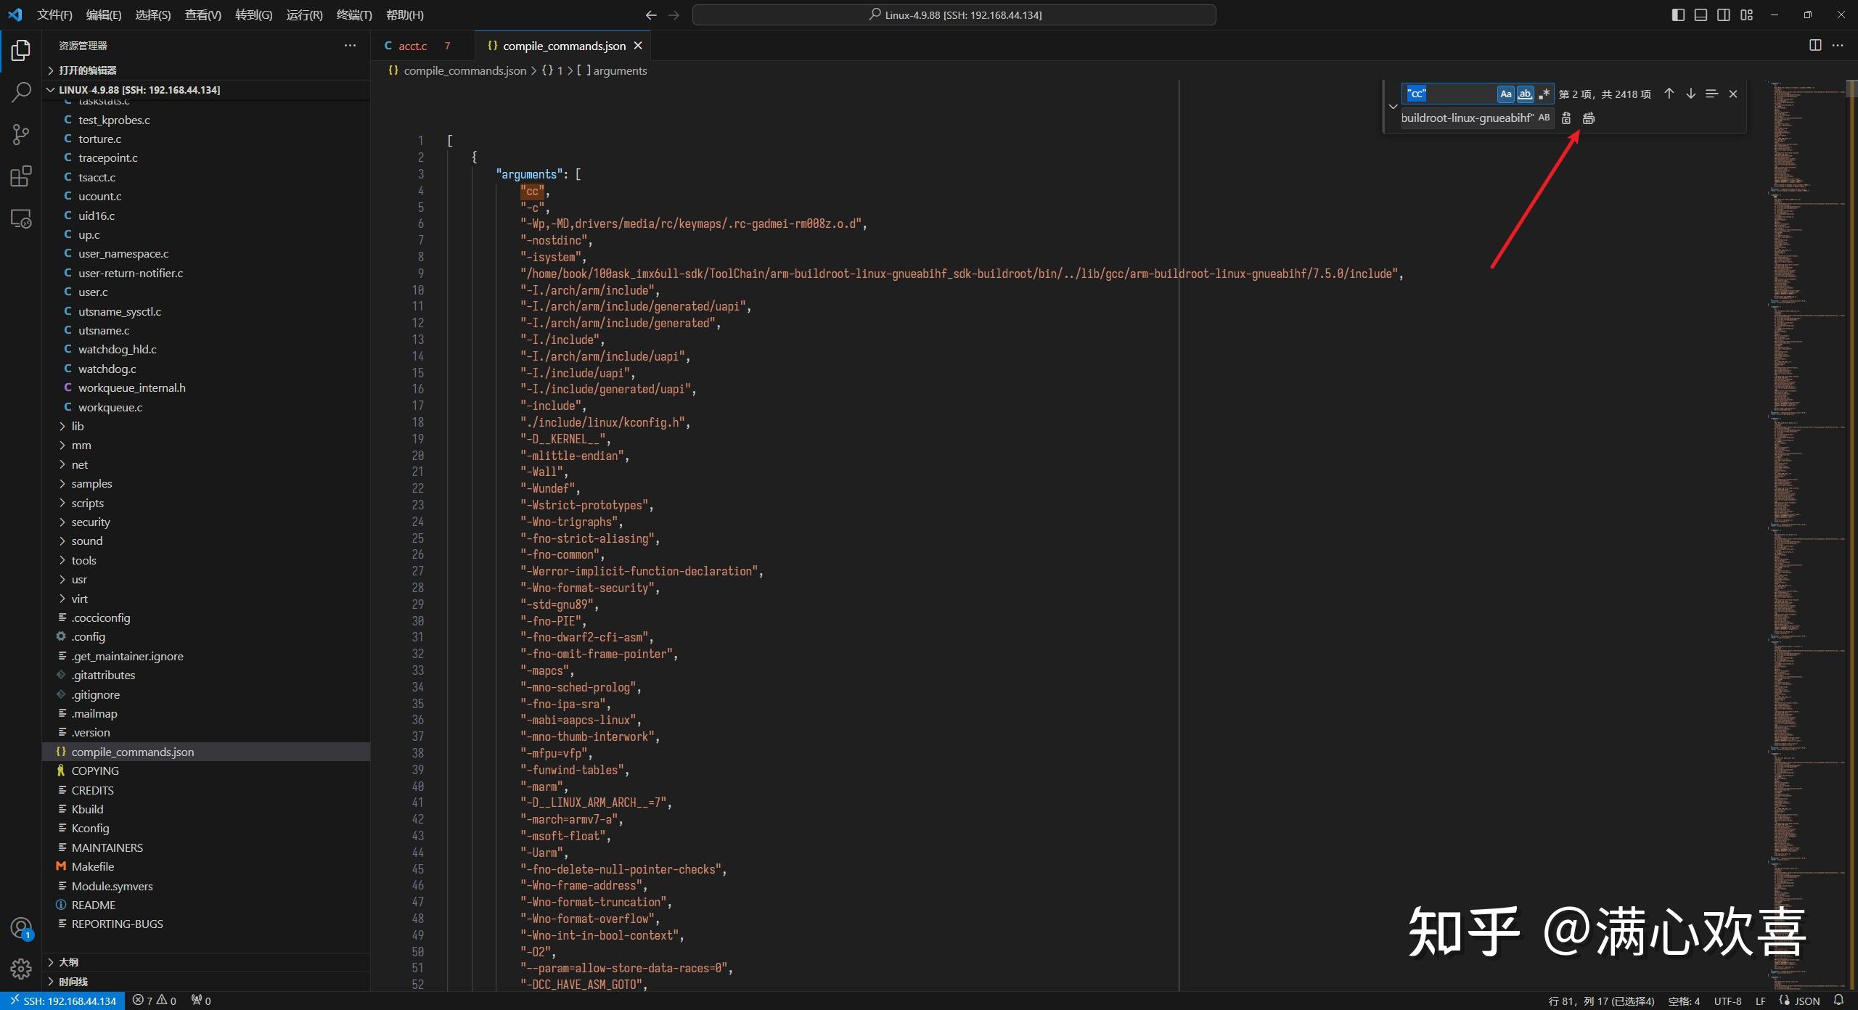Click the Replace All icon
Image resolution: width=1858 pixels, height=1010 pixels.
[x=1589, y=118]
